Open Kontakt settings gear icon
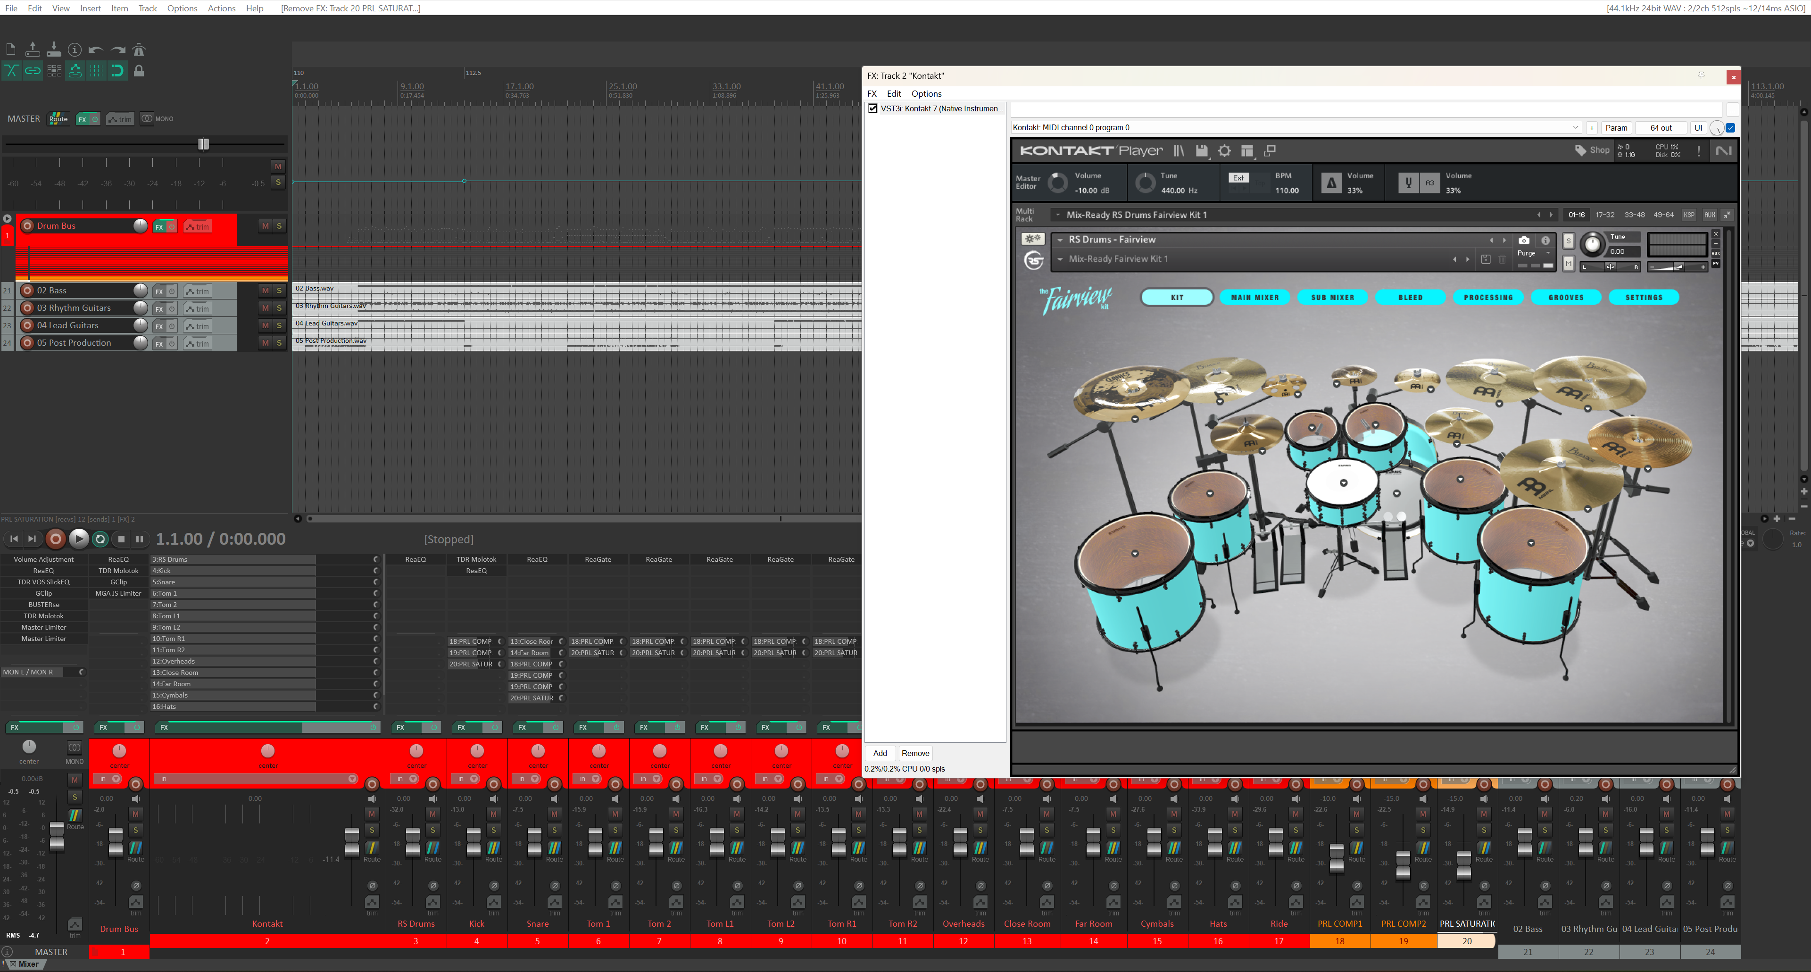The width and height of the screenshot is (1811, 972). coord(1224,150)
